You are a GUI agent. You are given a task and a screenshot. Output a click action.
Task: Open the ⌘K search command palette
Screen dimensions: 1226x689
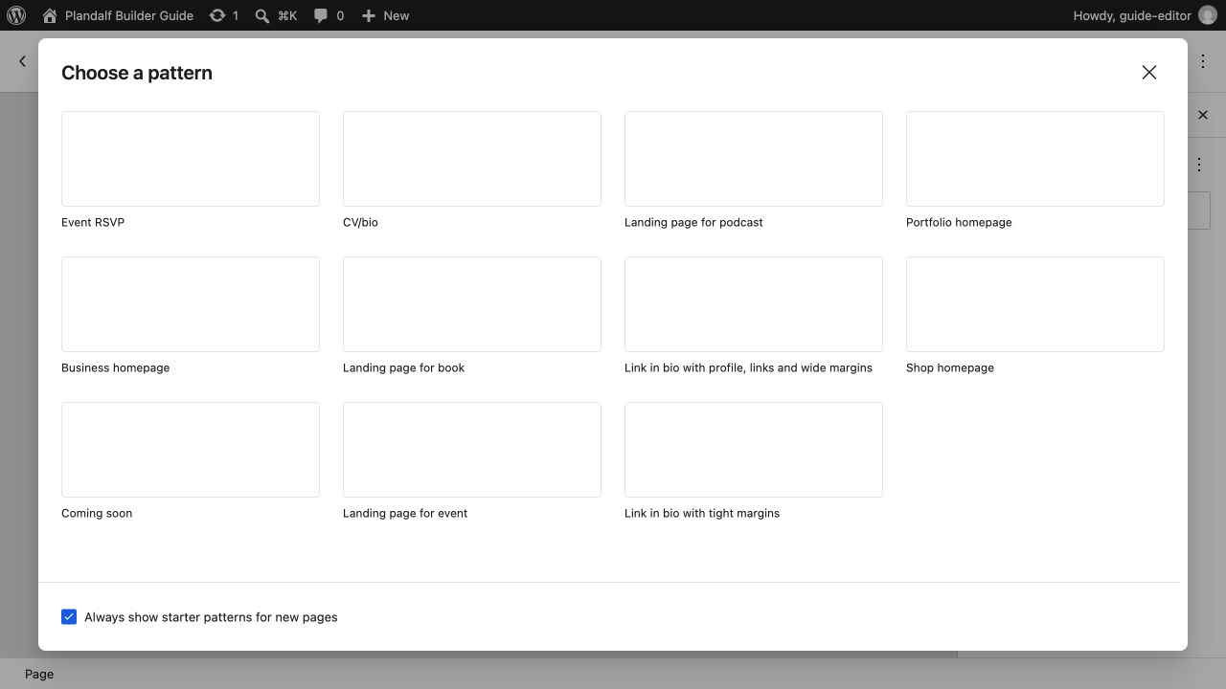[276, 15]
